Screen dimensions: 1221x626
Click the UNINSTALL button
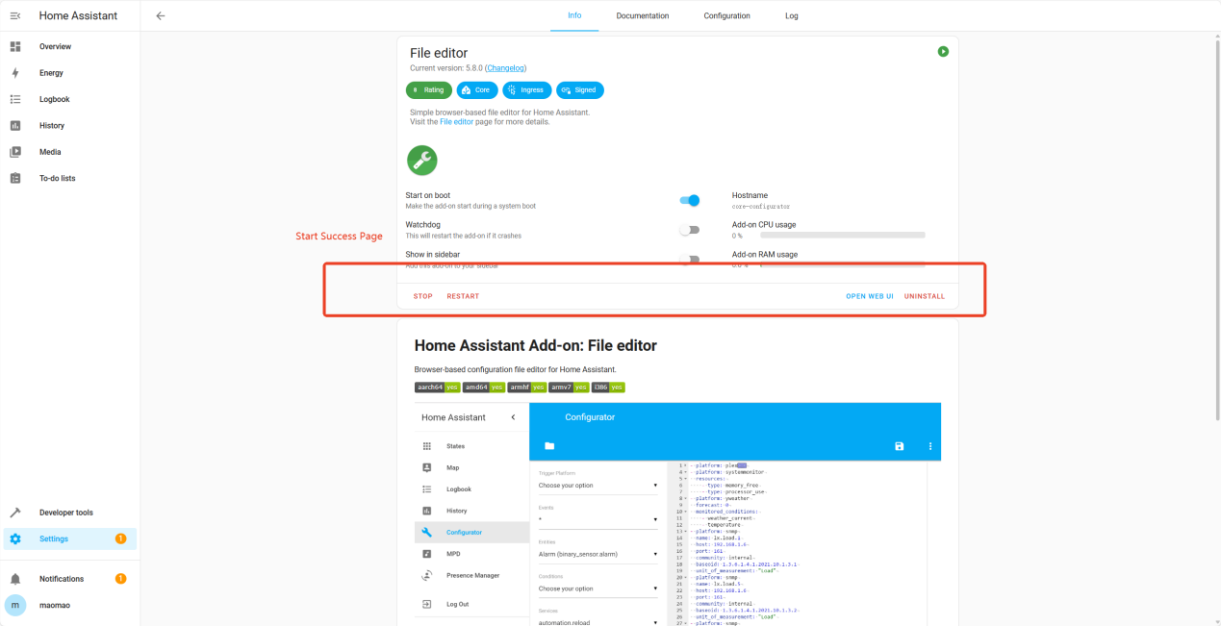tap(925, 296)
